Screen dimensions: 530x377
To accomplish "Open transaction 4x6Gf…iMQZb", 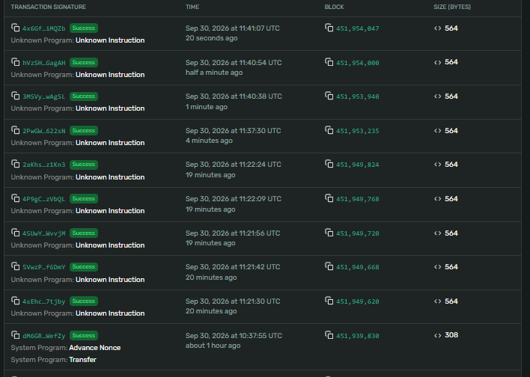I will (43, 28).
